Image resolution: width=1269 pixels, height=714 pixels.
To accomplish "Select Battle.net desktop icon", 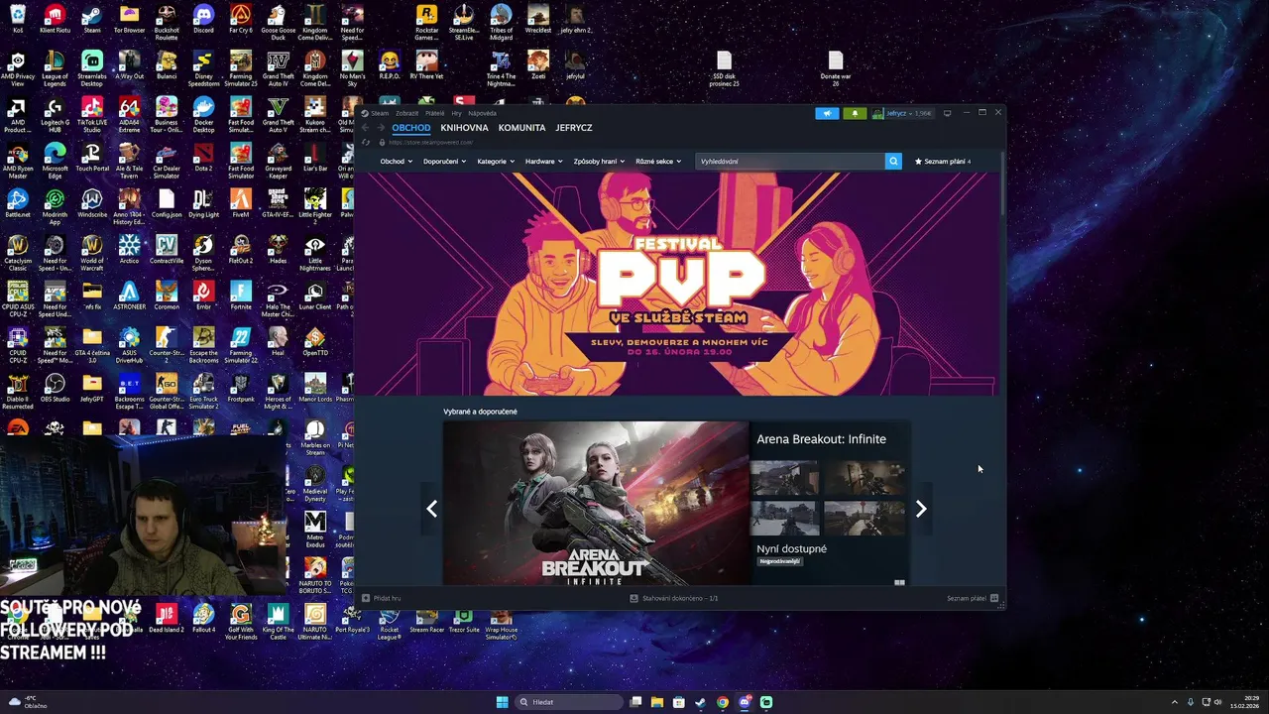I will (18, 203).
